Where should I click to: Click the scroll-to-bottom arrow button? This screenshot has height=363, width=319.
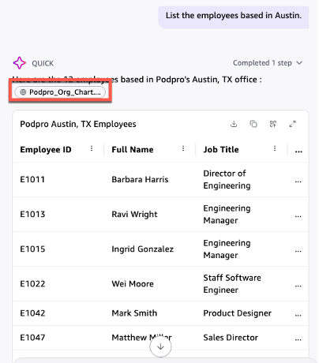pyautogui.click(x=160, y=346)
